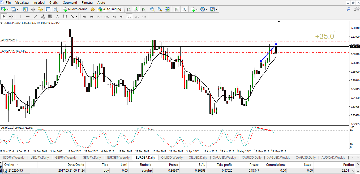Open the Grafici menu
This screenshot has width=360, height=174.
54,2
